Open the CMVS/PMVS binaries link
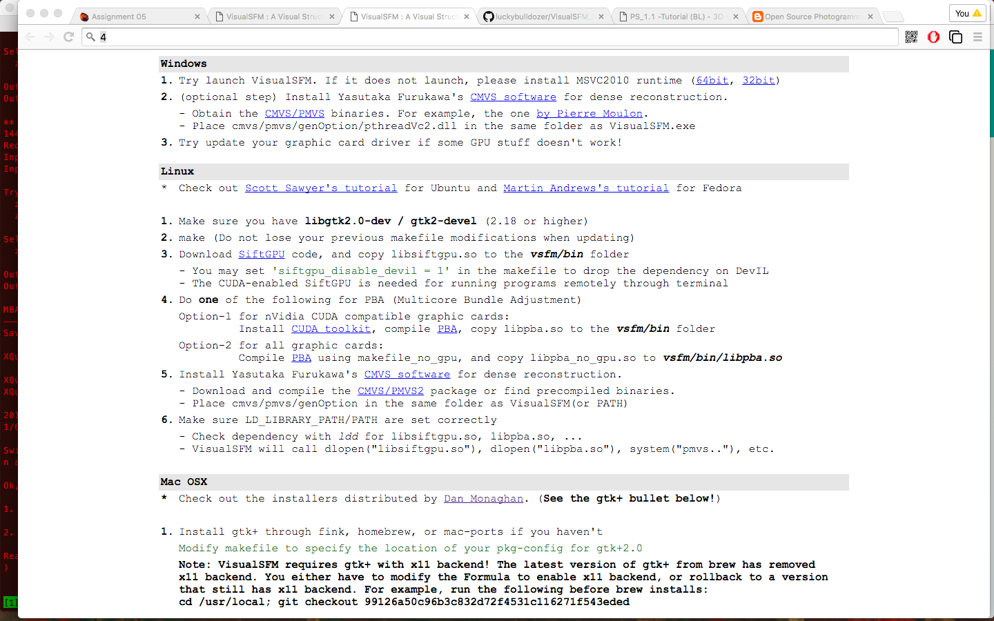Viewport: 994px width, 621px height. [294, 114]
